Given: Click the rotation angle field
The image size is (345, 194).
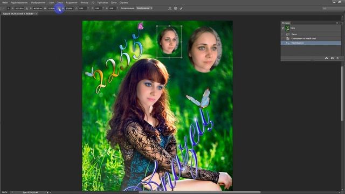Looking at the screenshot, I should [x=82, y=9].
